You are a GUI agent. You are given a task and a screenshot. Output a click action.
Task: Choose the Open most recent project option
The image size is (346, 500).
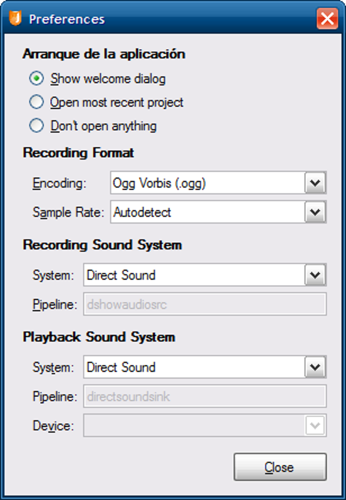pyautogui.click(x=36, y=102)
